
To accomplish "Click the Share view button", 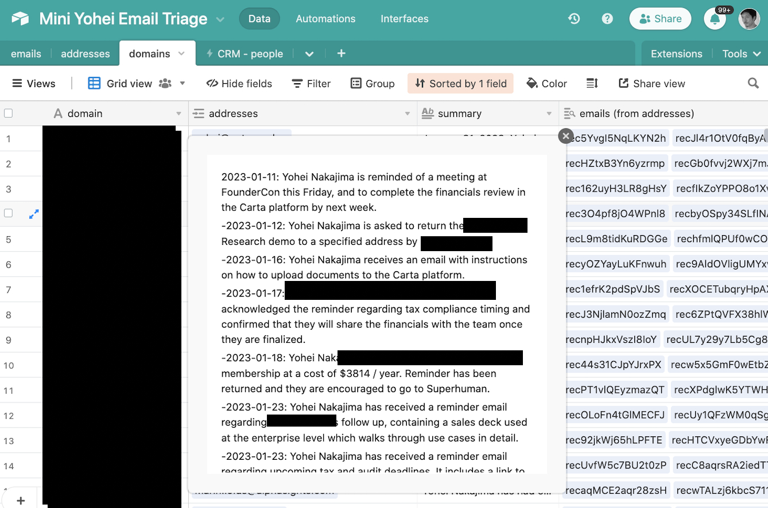I will 651,84.
